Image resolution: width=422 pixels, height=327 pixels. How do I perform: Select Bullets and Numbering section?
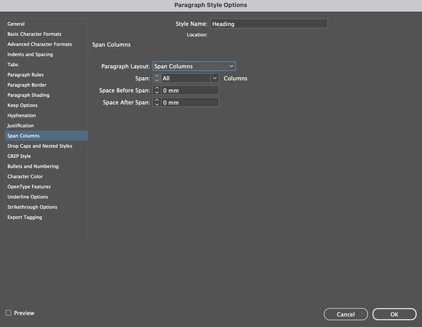[33, 166]
